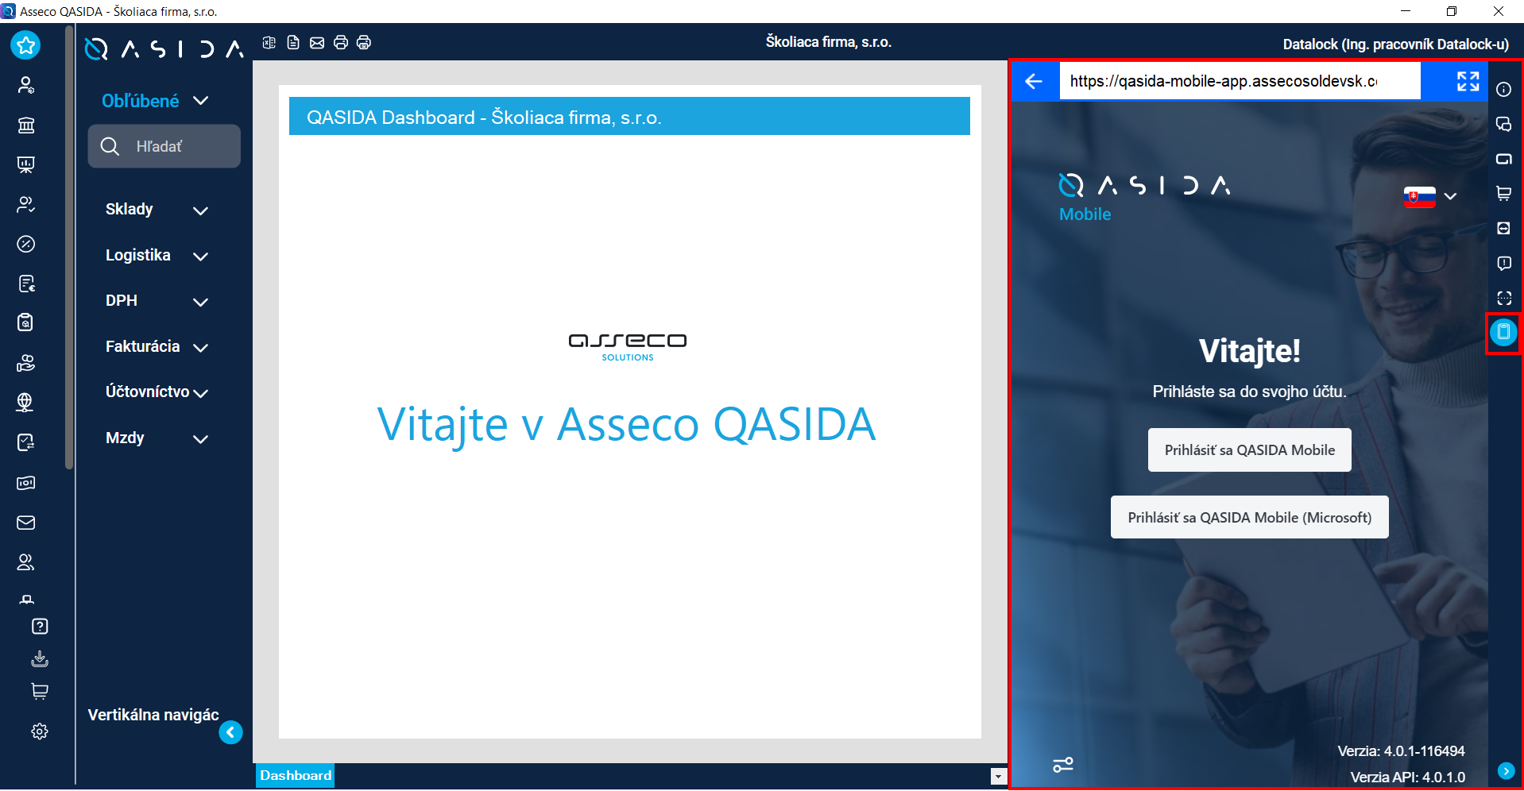Expand the Obľúbené dropdown
The height and width of the screenshot is (791, 1524).
[x=155, y=101]
